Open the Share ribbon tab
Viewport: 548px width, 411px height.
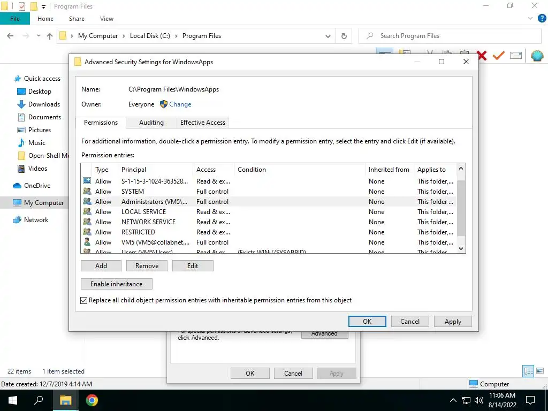[x=77, y=19]
